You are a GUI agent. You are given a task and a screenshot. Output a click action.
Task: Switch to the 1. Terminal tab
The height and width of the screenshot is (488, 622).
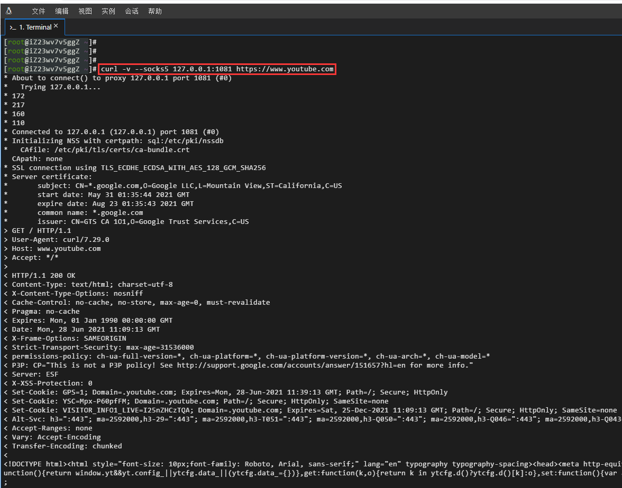pyautogui.click(x=35, y=27)
